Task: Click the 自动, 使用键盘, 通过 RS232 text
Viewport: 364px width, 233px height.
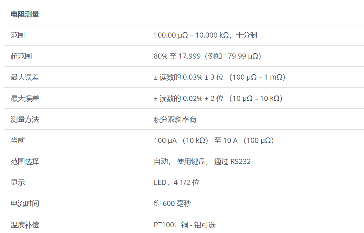Action: [x=202, y=162]
